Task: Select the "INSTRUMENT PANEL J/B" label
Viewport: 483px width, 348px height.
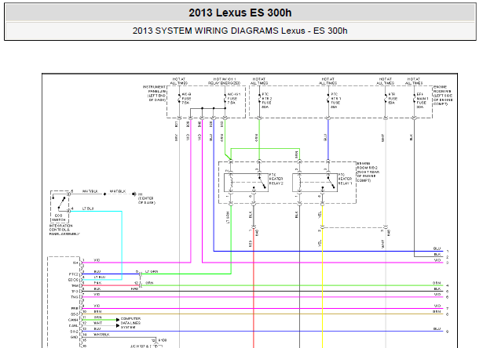Action: pos(155,93)
